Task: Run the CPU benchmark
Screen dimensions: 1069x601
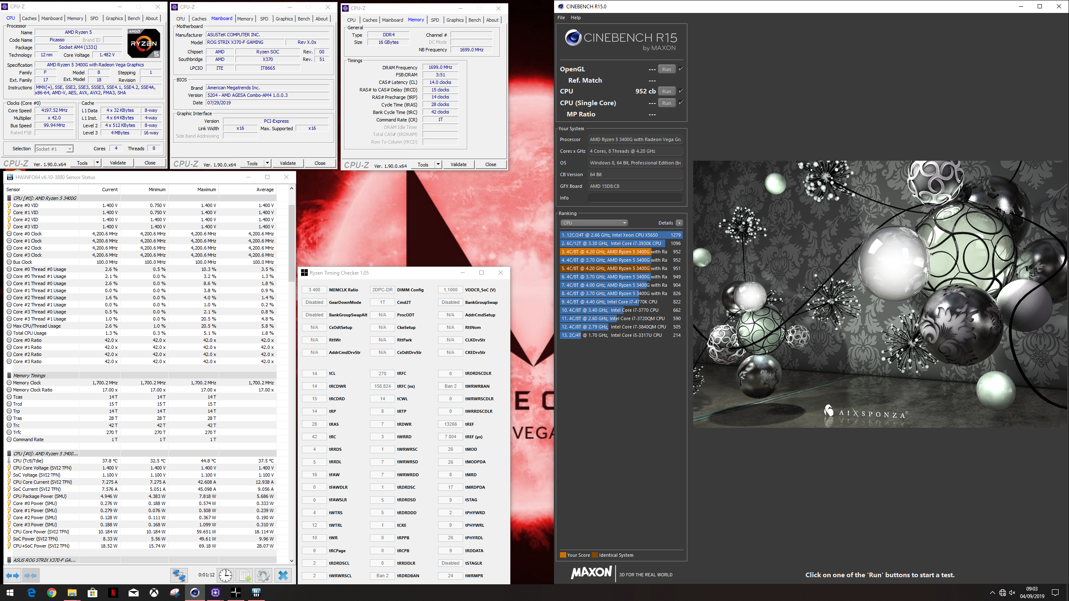Action: click(x=667, y=91)
